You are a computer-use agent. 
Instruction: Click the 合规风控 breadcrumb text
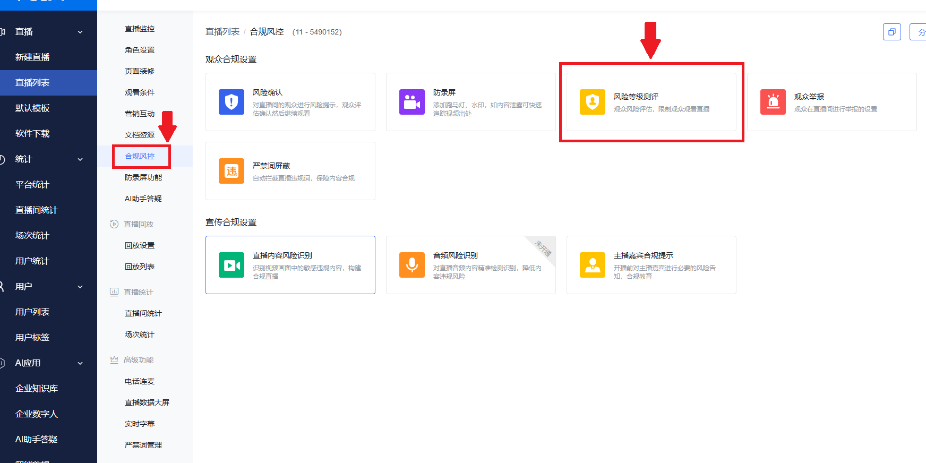[267, 32]
